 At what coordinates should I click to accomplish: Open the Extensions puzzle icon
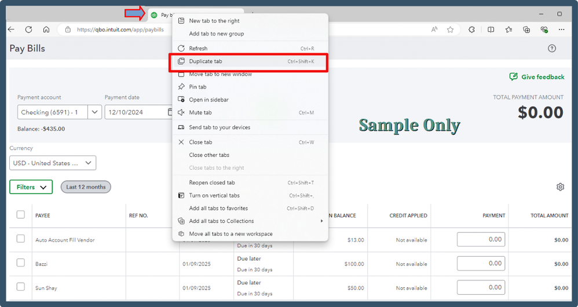point(471,30)
